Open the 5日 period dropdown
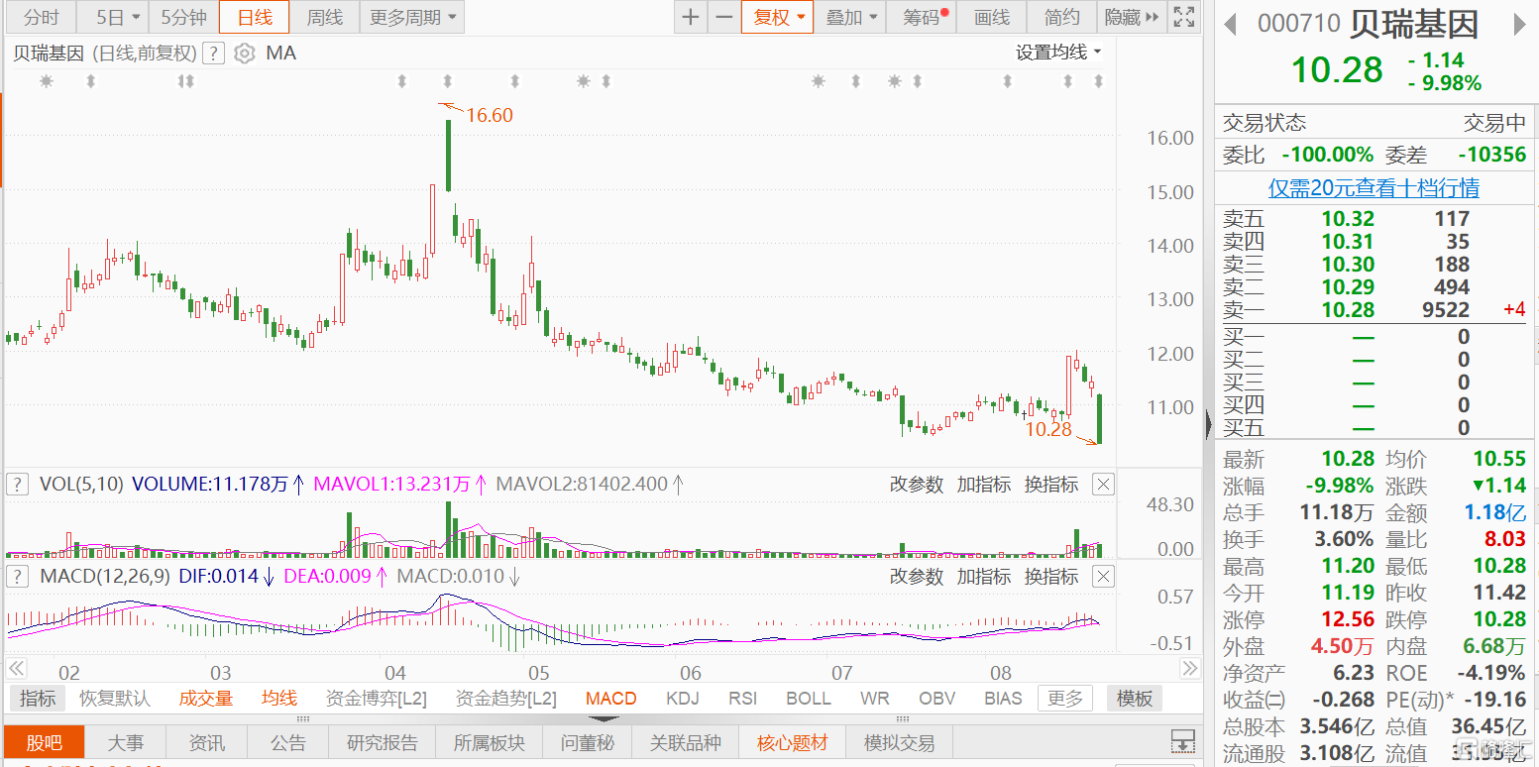1539x767 pixels. [117, 17]
